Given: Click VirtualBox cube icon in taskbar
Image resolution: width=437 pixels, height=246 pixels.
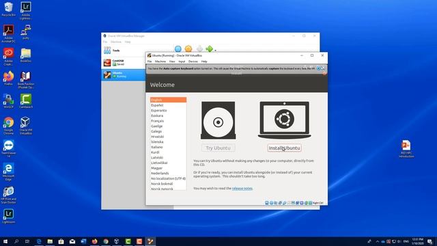Looking at the screenshot, I should 117,241.
